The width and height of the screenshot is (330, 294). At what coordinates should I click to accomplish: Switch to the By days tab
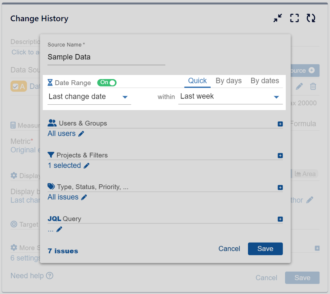coord(228,81)
